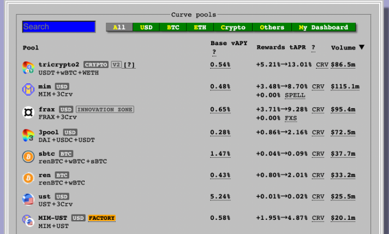Click ust volume $25.5m
This screenshot has width=389, height=234.
pos(343,196)
